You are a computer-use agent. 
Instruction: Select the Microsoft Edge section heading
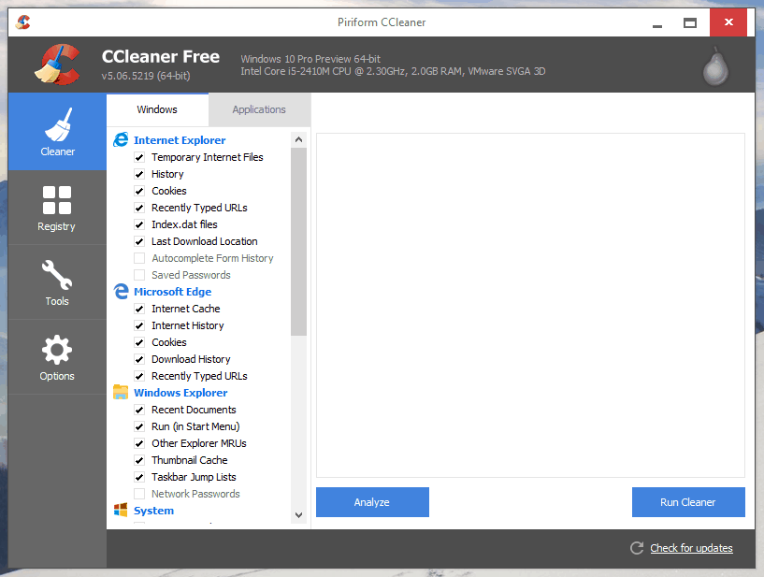pyautogui.click(x=172, y=292)
